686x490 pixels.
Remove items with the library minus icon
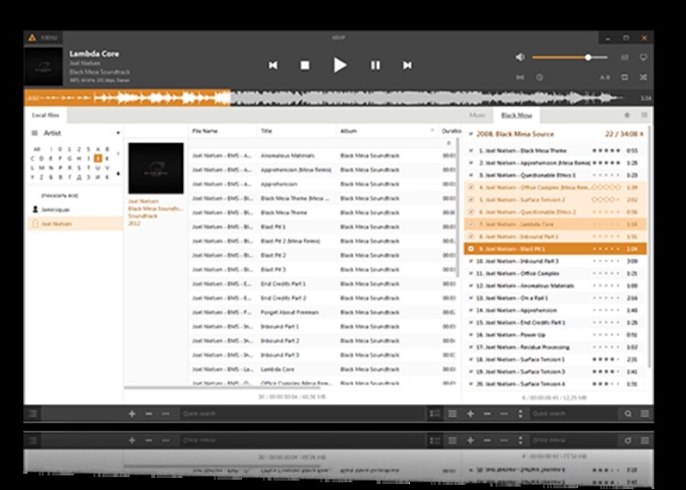point(148,414)
